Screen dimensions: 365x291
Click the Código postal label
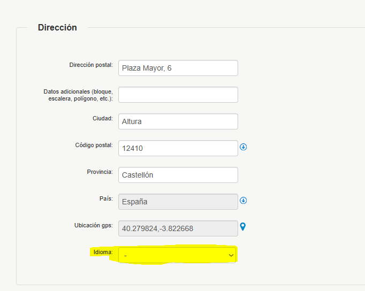pyautogui.click(x=94, y=145)
